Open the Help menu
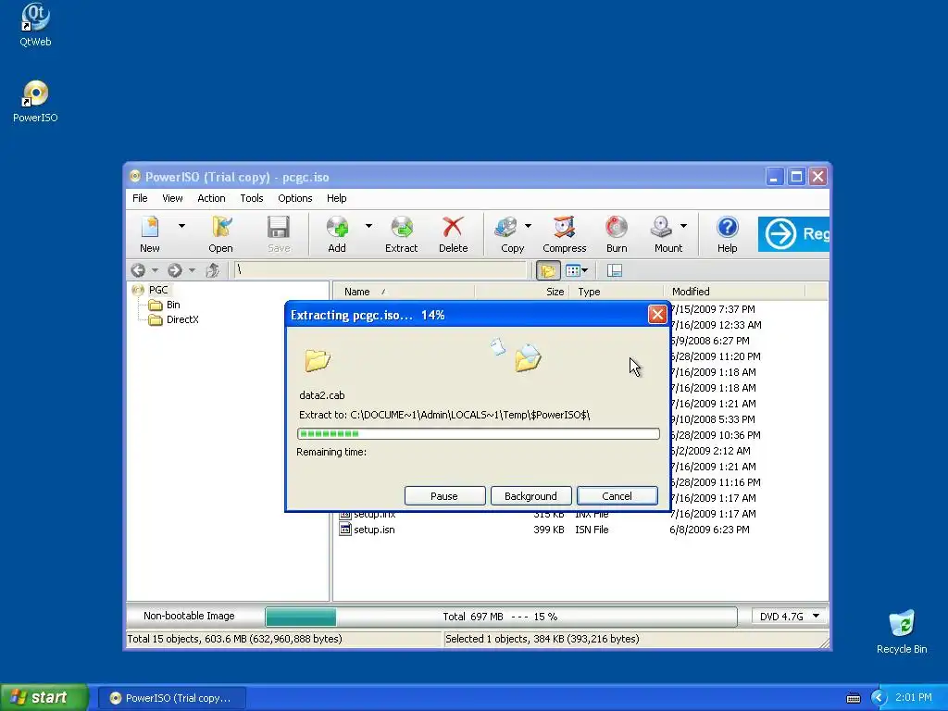The height and width of the screenshot is (711, 948). [337, 198]
